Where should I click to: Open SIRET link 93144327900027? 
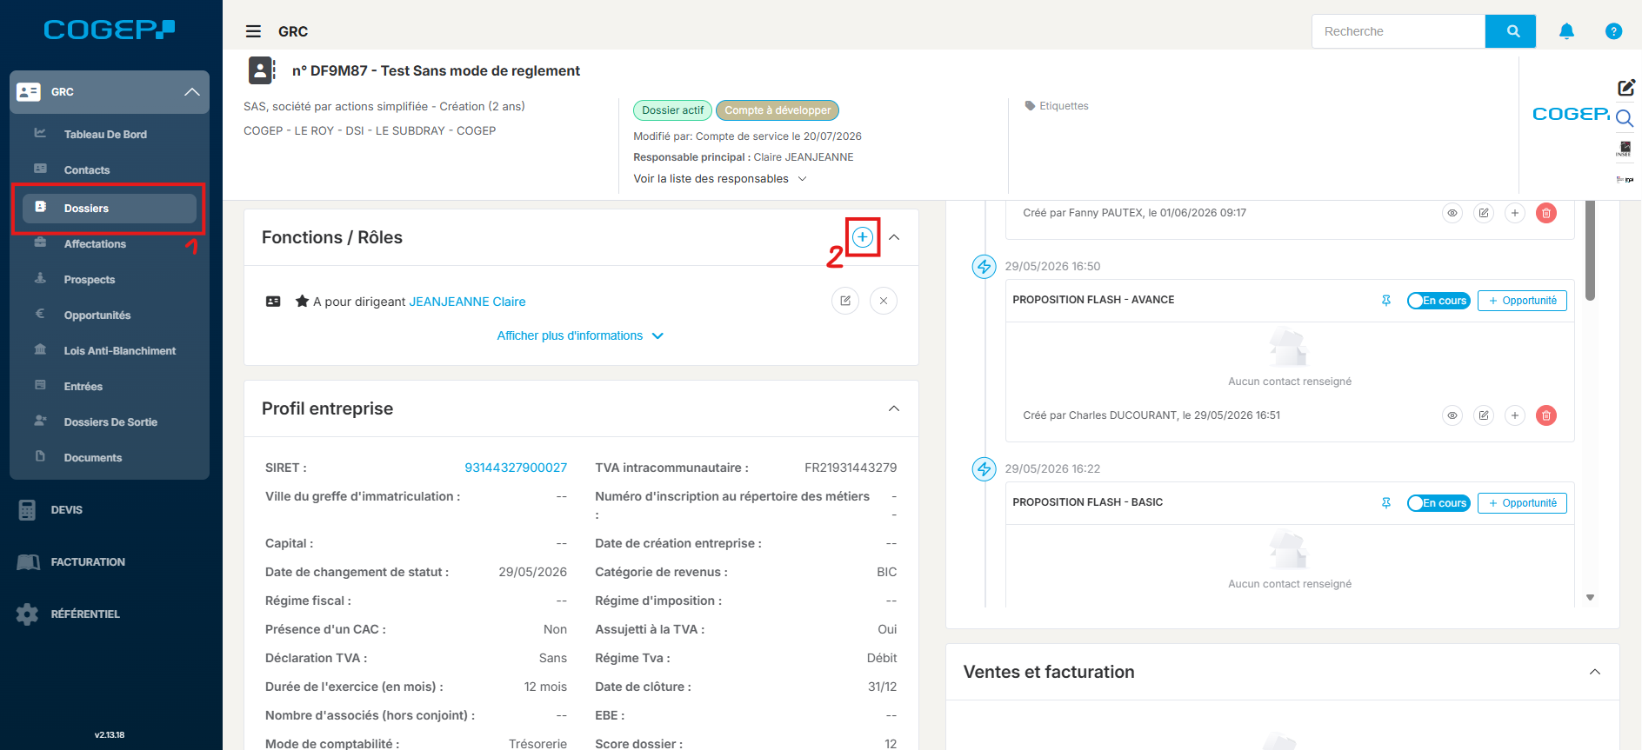coord(516,468)
